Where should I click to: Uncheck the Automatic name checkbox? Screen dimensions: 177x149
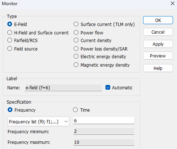click(108, 87)
